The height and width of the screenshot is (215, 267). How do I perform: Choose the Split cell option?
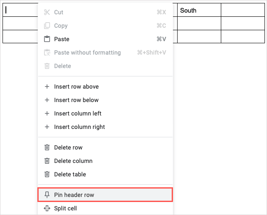point(65,208)
